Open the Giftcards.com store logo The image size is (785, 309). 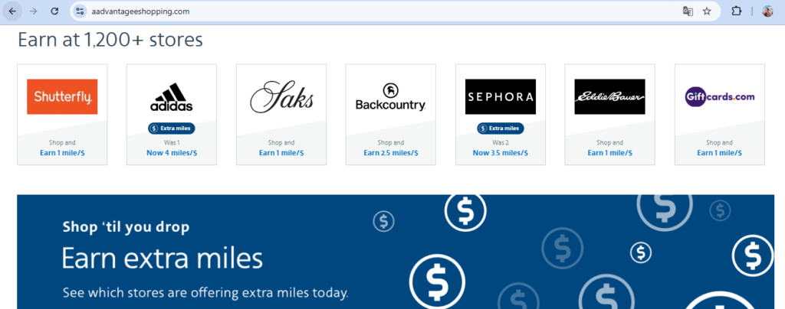[x=719, y=97]
